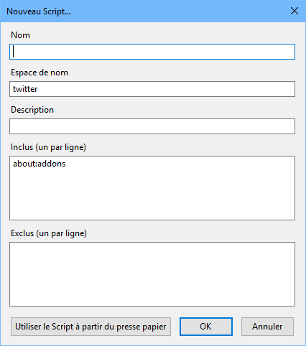The image size is (306, 346).
Task: Click the Nouveau Script... title bar text
Action: [39, 11]
